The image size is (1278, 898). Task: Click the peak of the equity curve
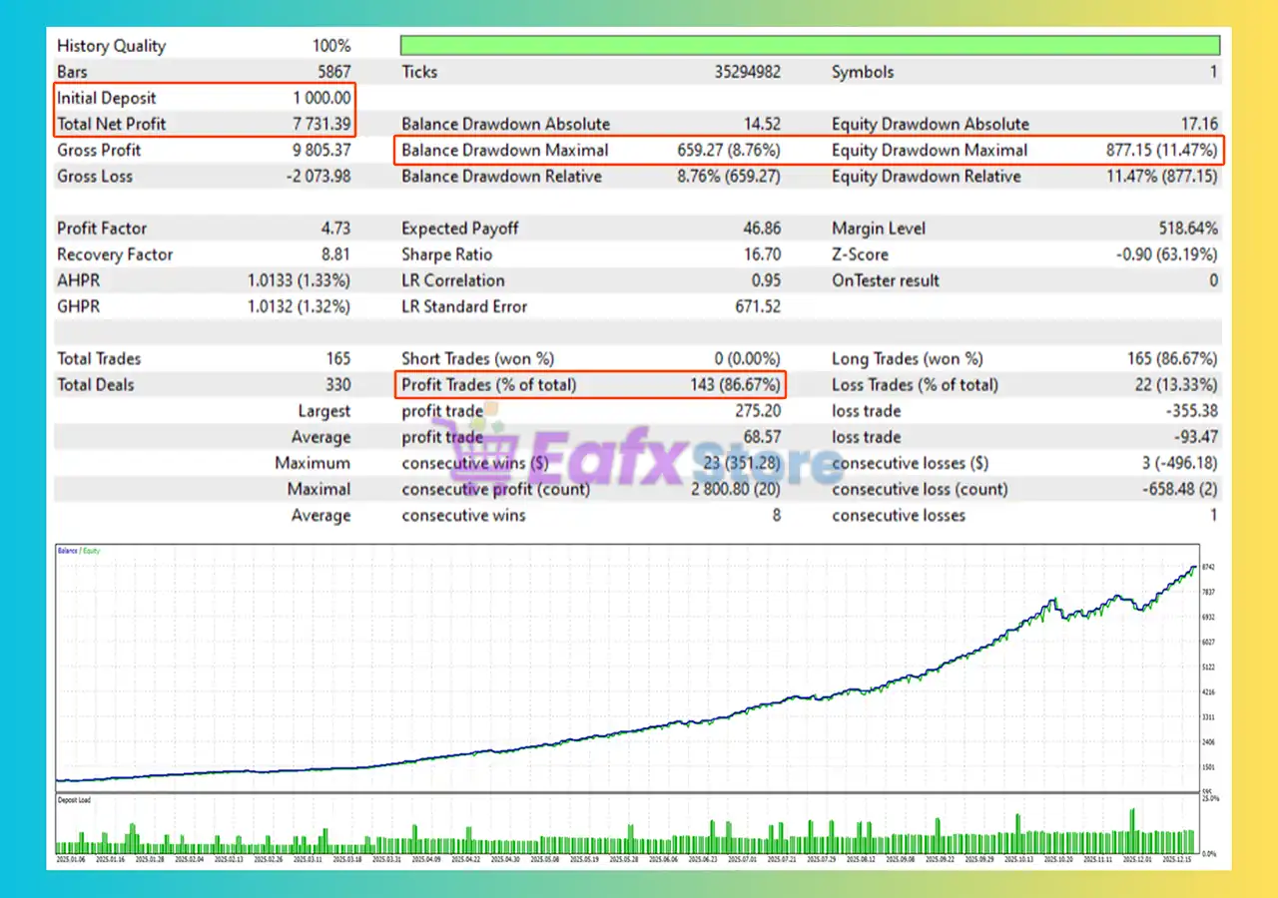tap(1192, 567)
